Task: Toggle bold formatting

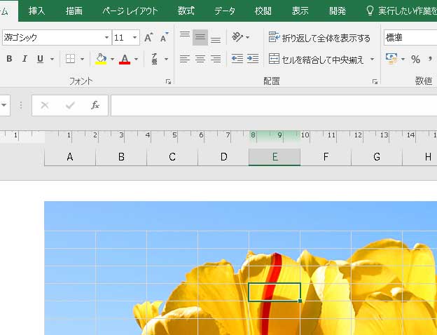Action: coord(9,59)
